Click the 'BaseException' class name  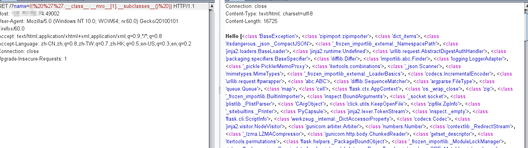[x=277, y=36]
